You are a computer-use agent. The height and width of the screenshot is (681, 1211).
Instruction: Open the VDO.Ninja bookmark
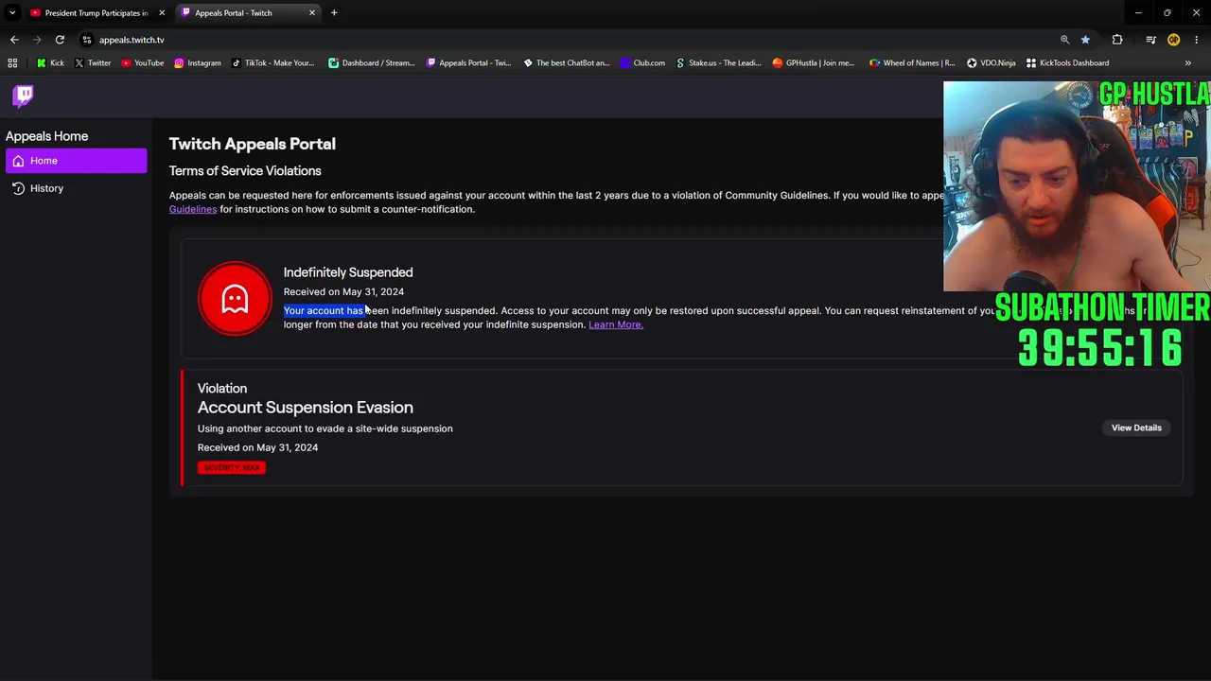tap(991, 62)
